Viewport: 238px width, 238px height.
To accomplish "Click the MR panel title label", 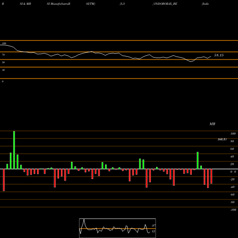I will pyautogui.click(x=212, y=124).
